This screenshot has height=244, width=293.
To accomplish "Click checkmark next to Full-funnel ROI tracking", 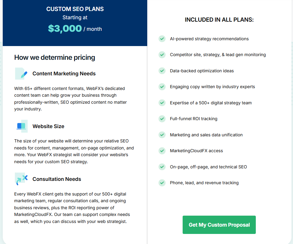I will [162, 119].
